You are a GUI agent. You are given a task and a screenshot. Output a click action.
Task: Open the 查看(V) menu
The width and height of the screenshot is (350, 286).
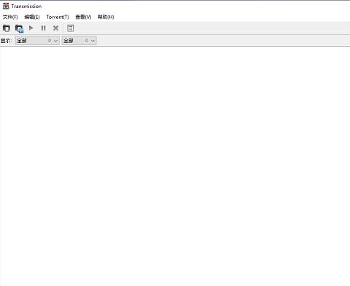coord(83,17)
